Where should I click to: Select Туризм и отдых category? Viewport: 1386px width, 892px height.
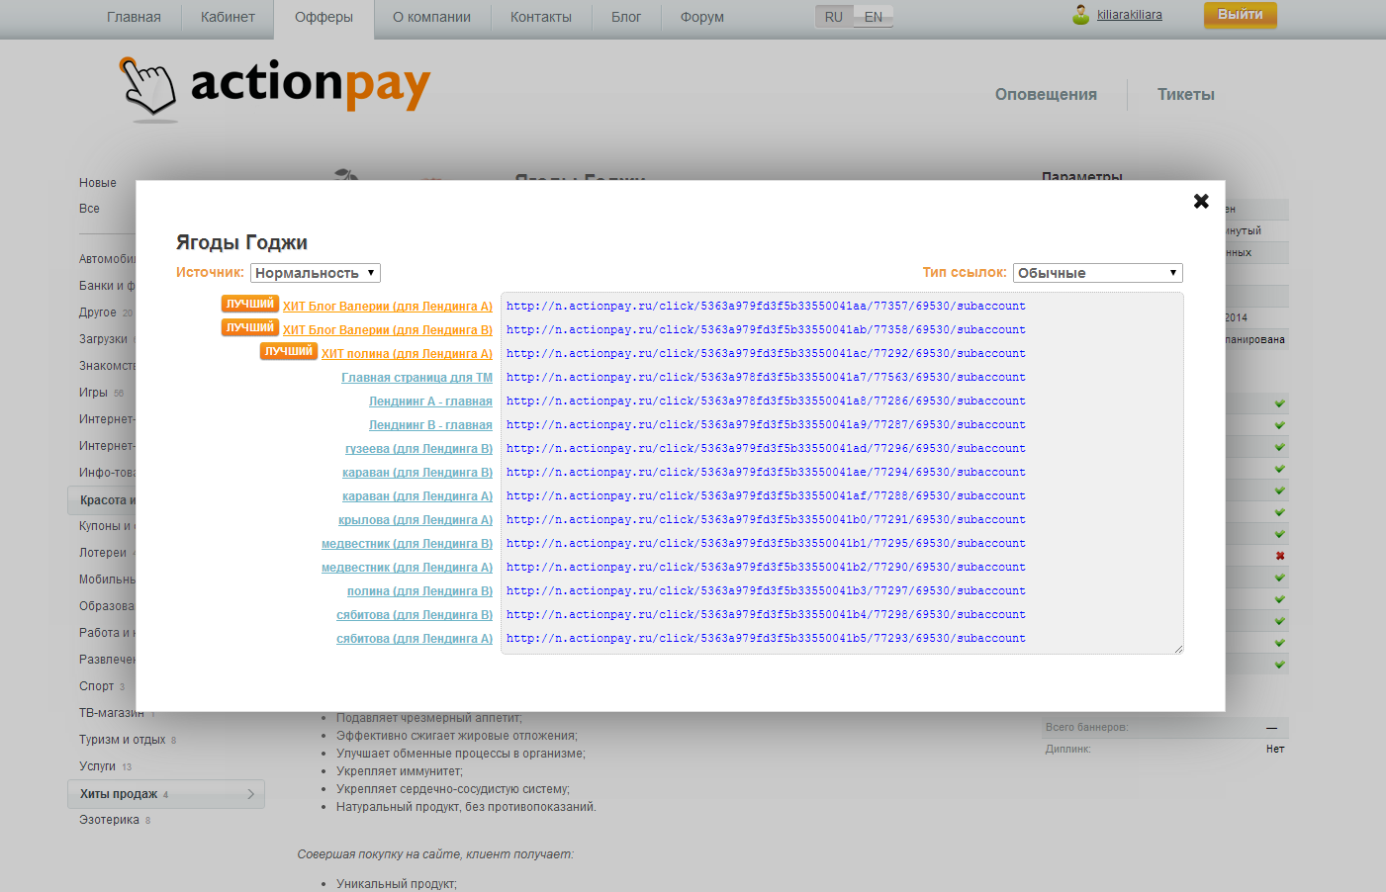(123, 740)
